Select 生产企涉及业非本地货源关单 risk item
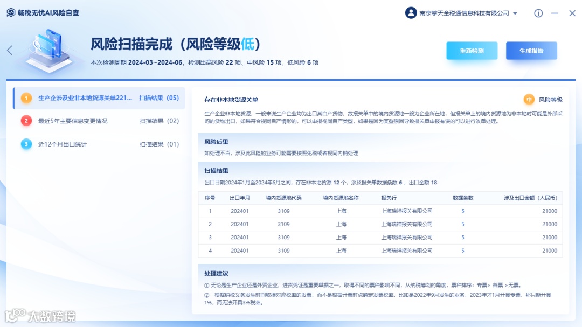The width and height of the screenshot is (582, 327). point(85,98)
